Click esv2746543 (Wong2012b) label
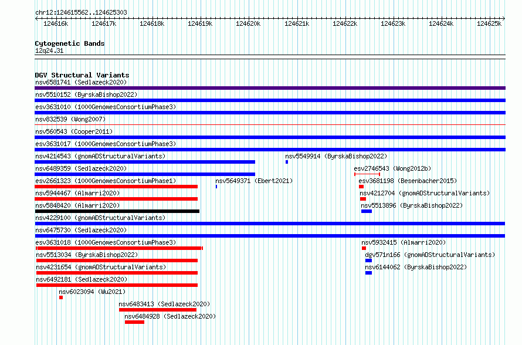Screen dimensions: 522x345 point(392,168)
